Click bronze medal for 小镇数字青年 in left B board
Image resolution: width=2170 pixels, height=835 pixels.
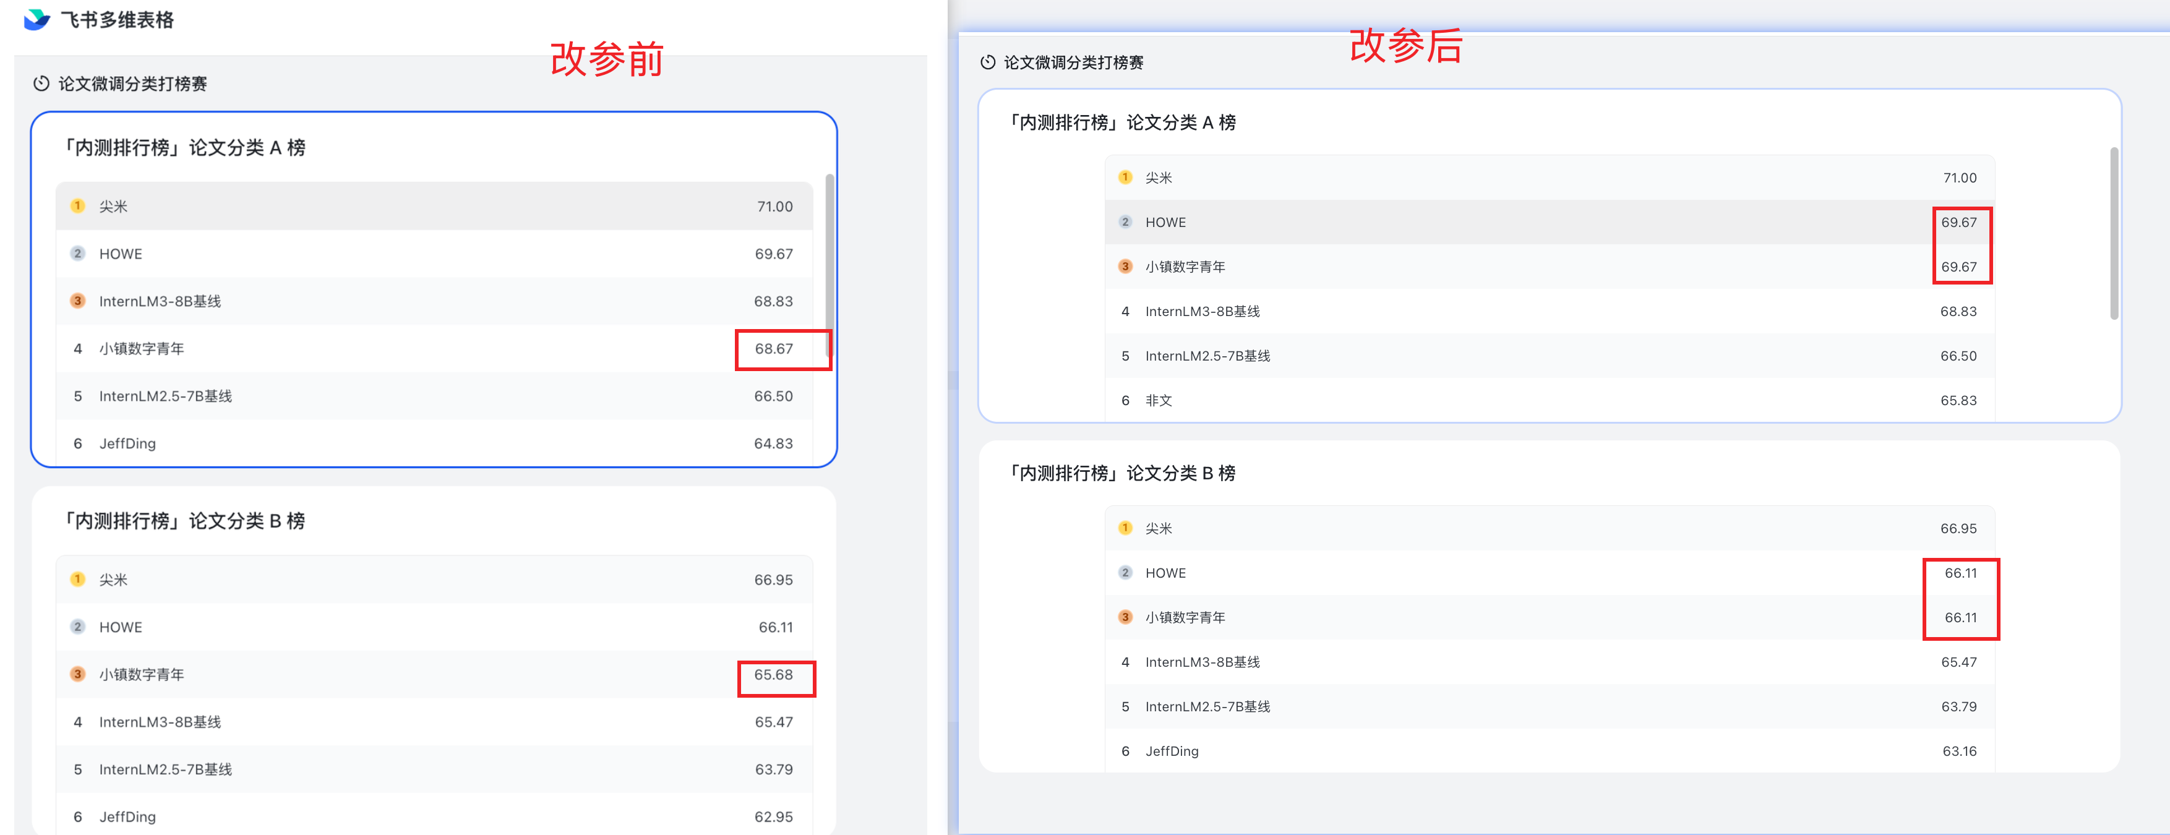click(x=77, y=674)
